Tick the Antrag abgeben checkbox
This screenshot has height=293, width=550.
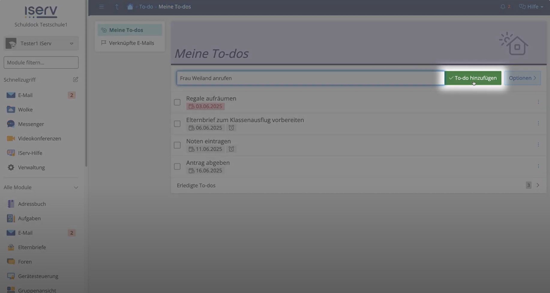click(177, 166)
